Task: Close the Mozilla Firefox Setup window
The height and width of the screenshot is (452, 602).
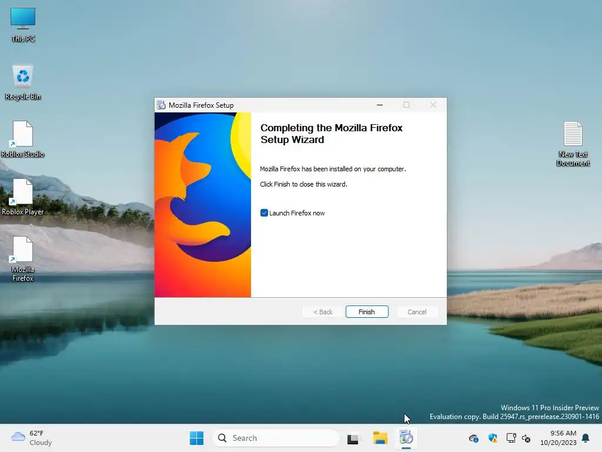Action: [x=433, y=105]
